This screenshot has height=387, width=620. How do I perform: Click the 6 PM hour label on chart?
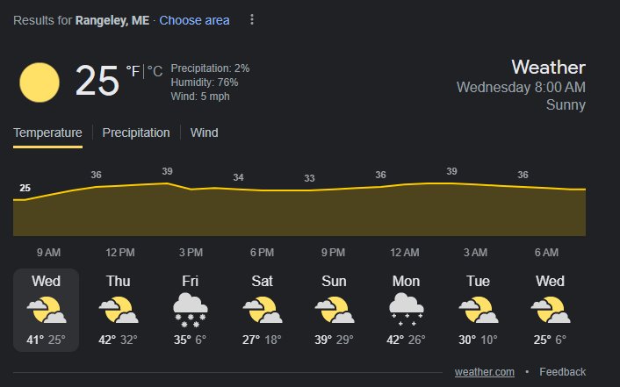click(x=262, y=252)
